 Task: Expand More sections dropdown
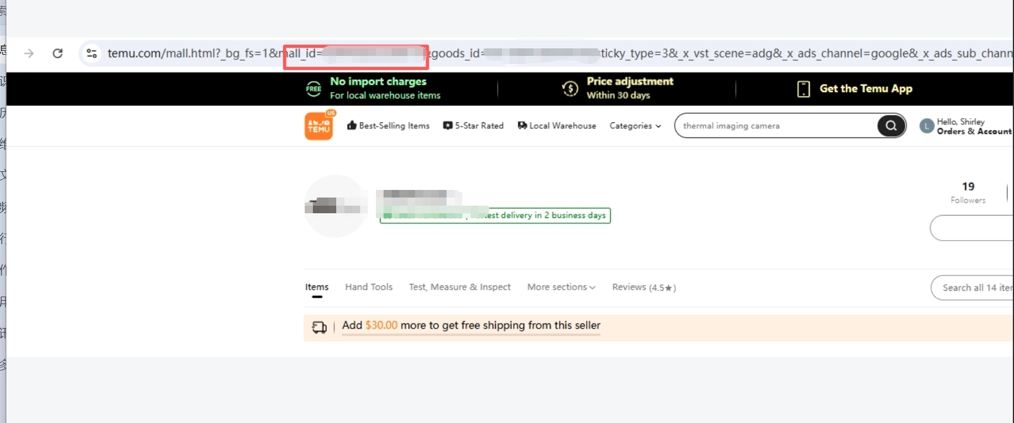561,287
